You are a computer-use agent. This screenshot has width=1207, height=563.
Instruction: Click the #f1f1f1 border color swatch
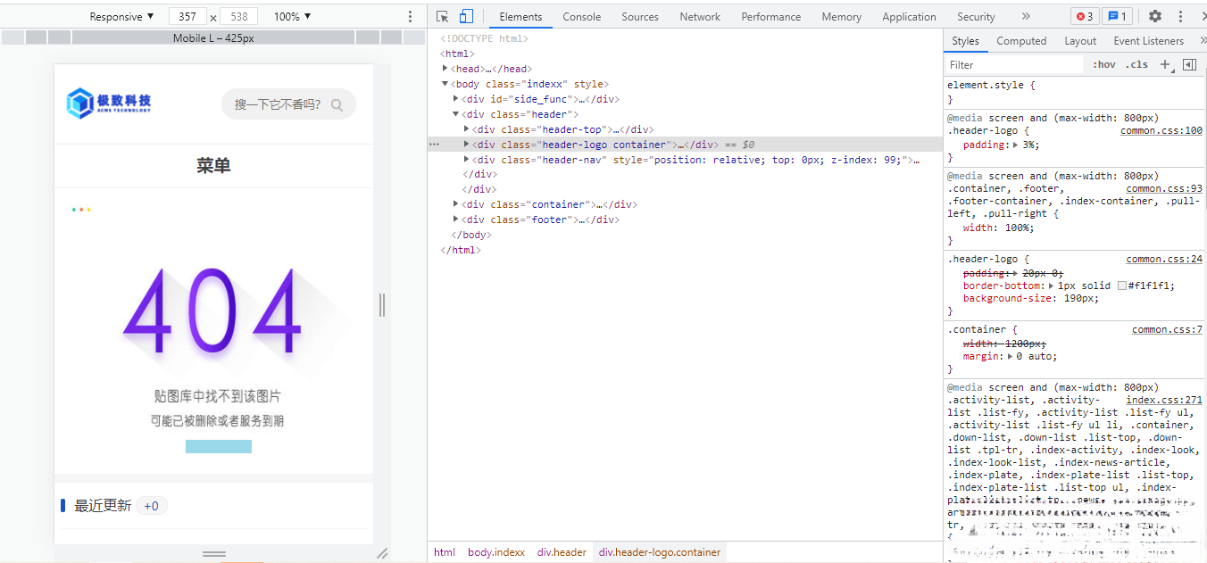(x=1122, y=286)
